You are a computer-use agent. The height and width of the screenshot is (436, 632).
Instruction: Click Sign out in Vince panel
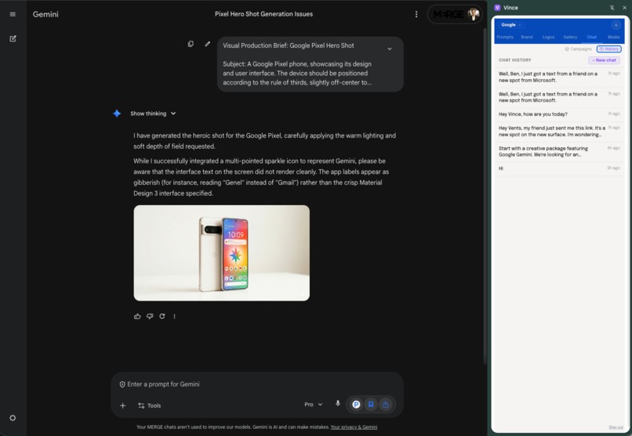[616, 427]
